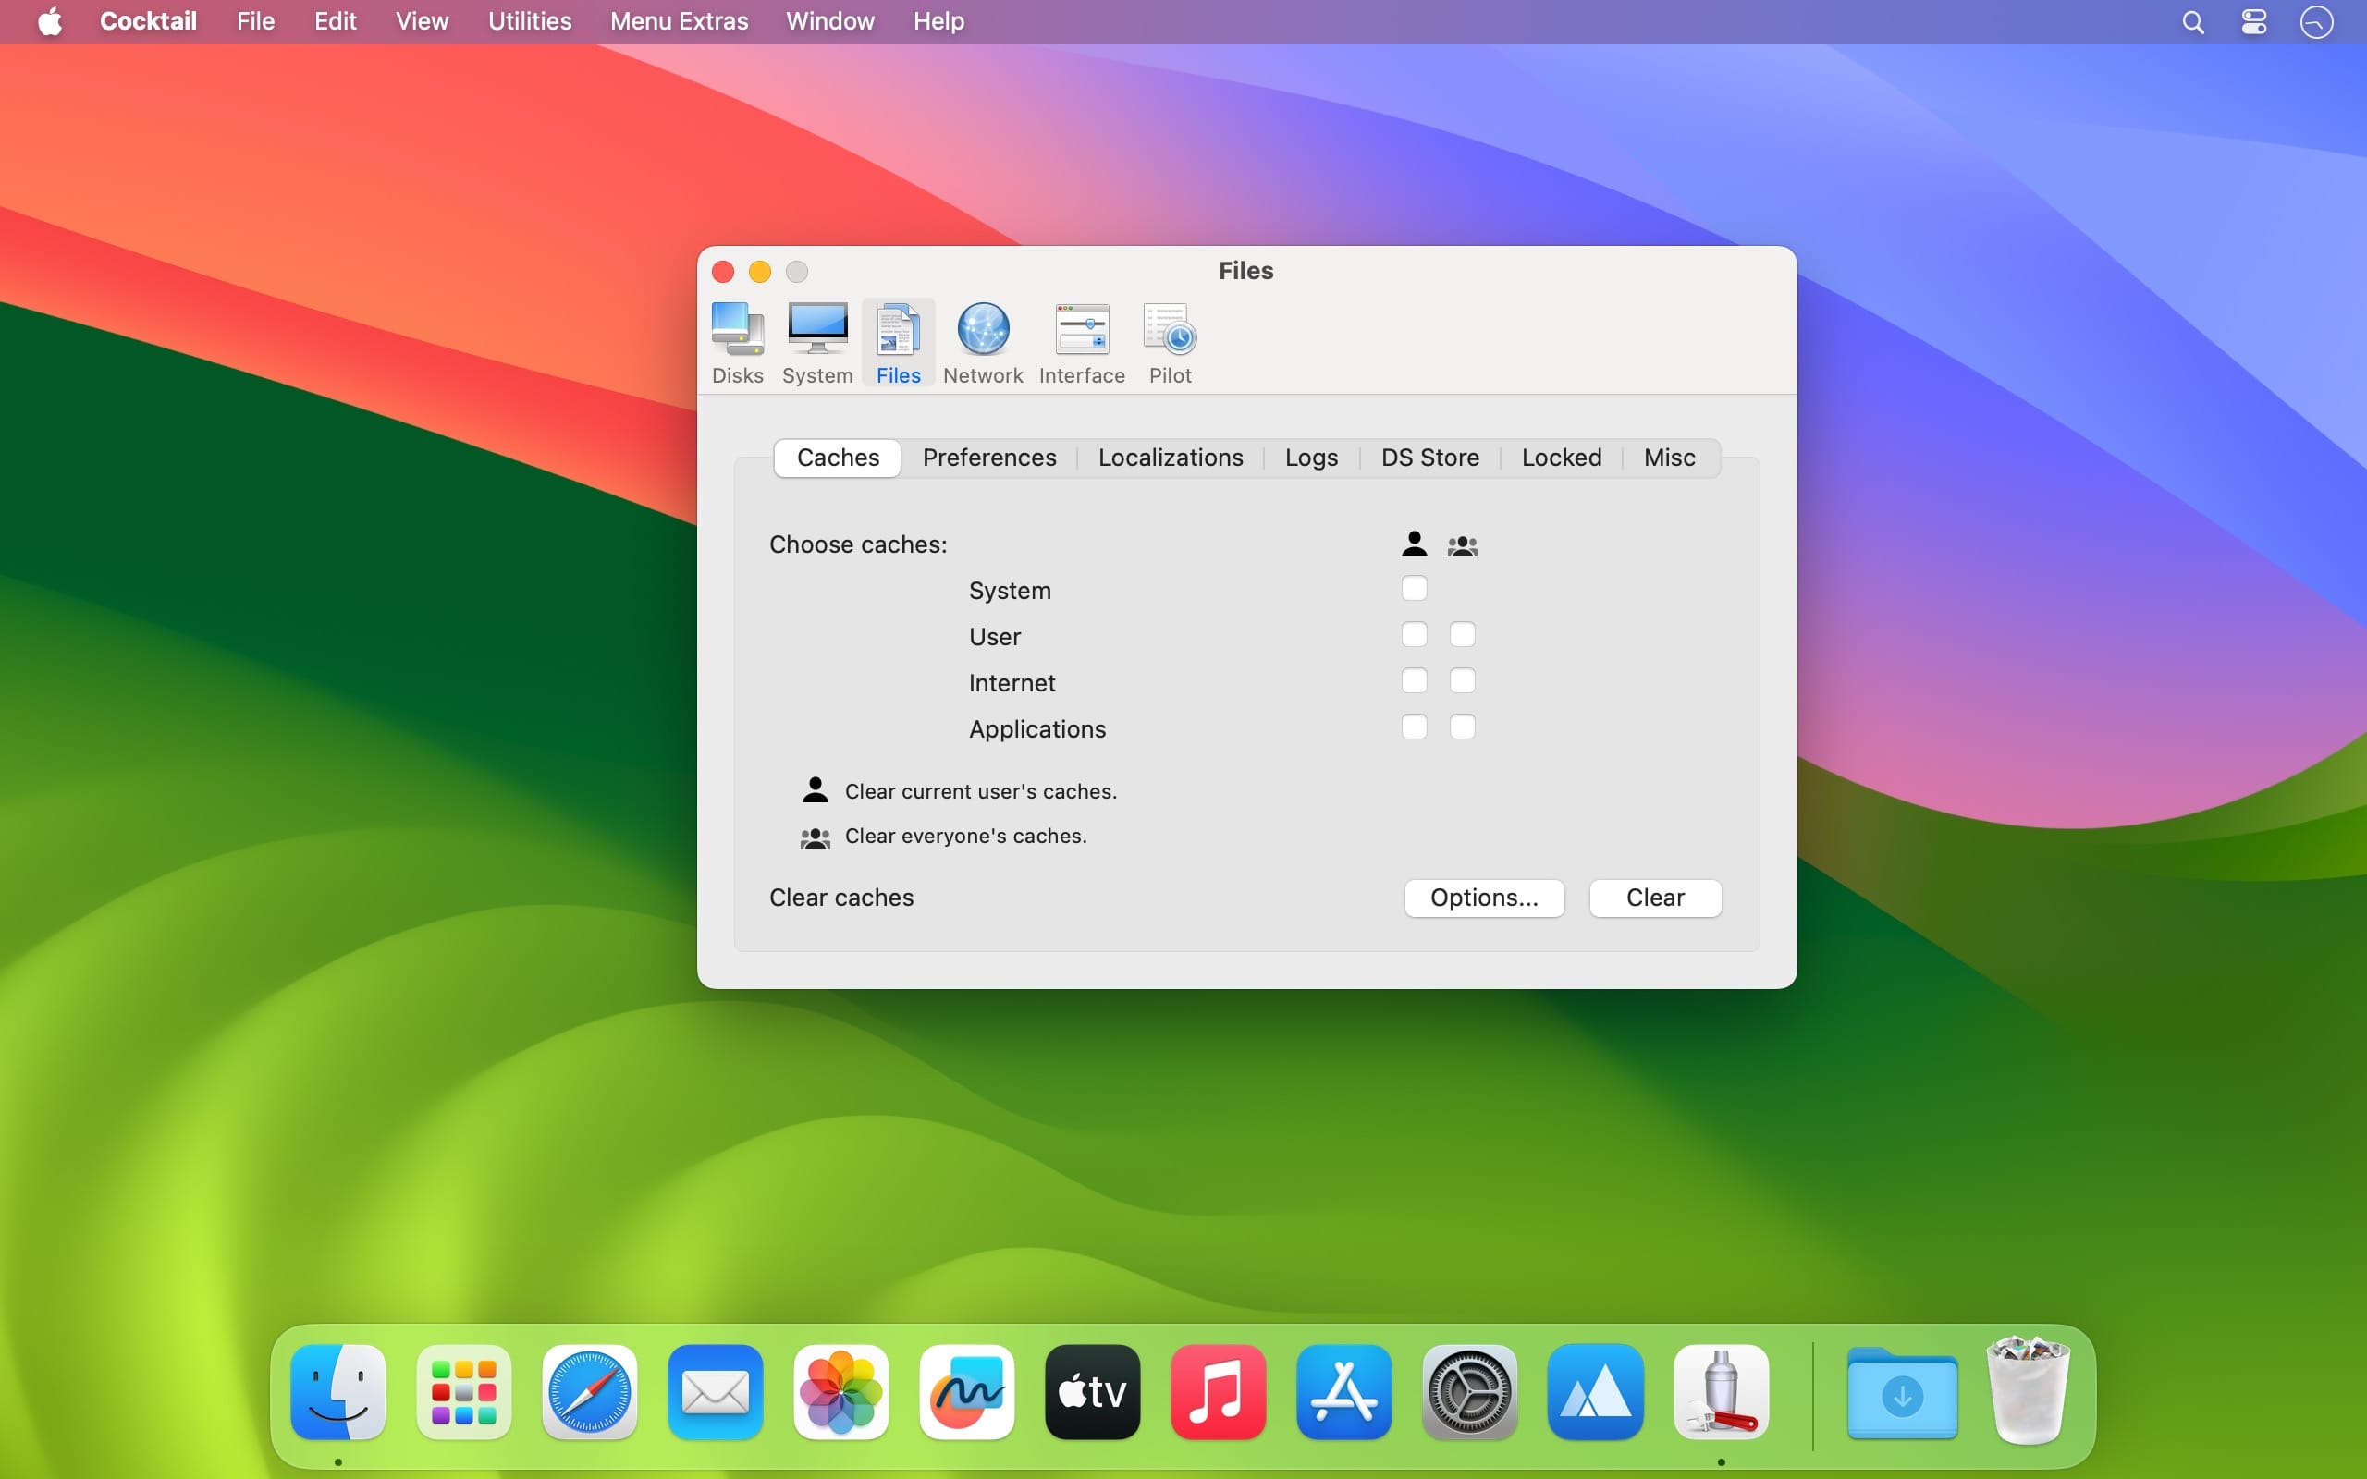Screen dimensions: 2367x1479
Task: Launch Freeform from the Dock
Action: (966, 1392)
